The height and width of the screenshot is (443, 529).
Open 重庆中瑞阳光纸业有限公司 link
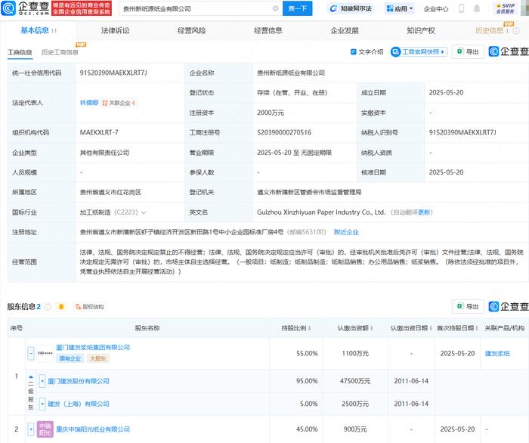93,429
